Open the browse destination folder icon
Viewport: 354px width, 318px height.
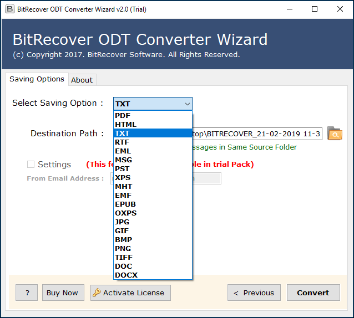pos(335,134)
